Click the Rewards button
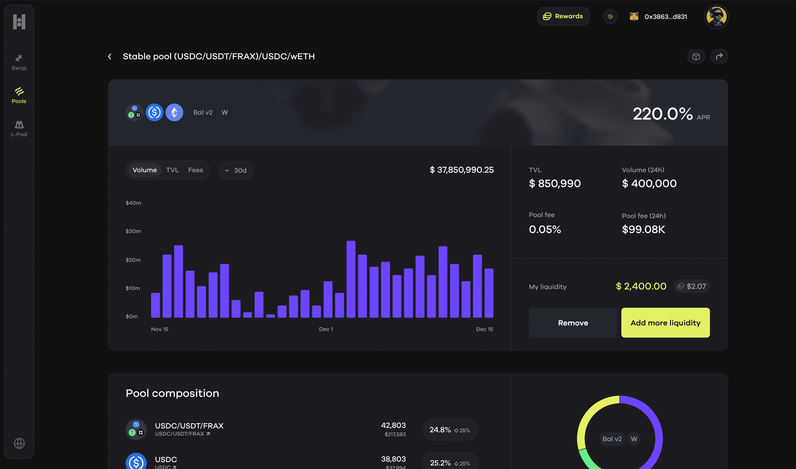 [x=563, y=16]
